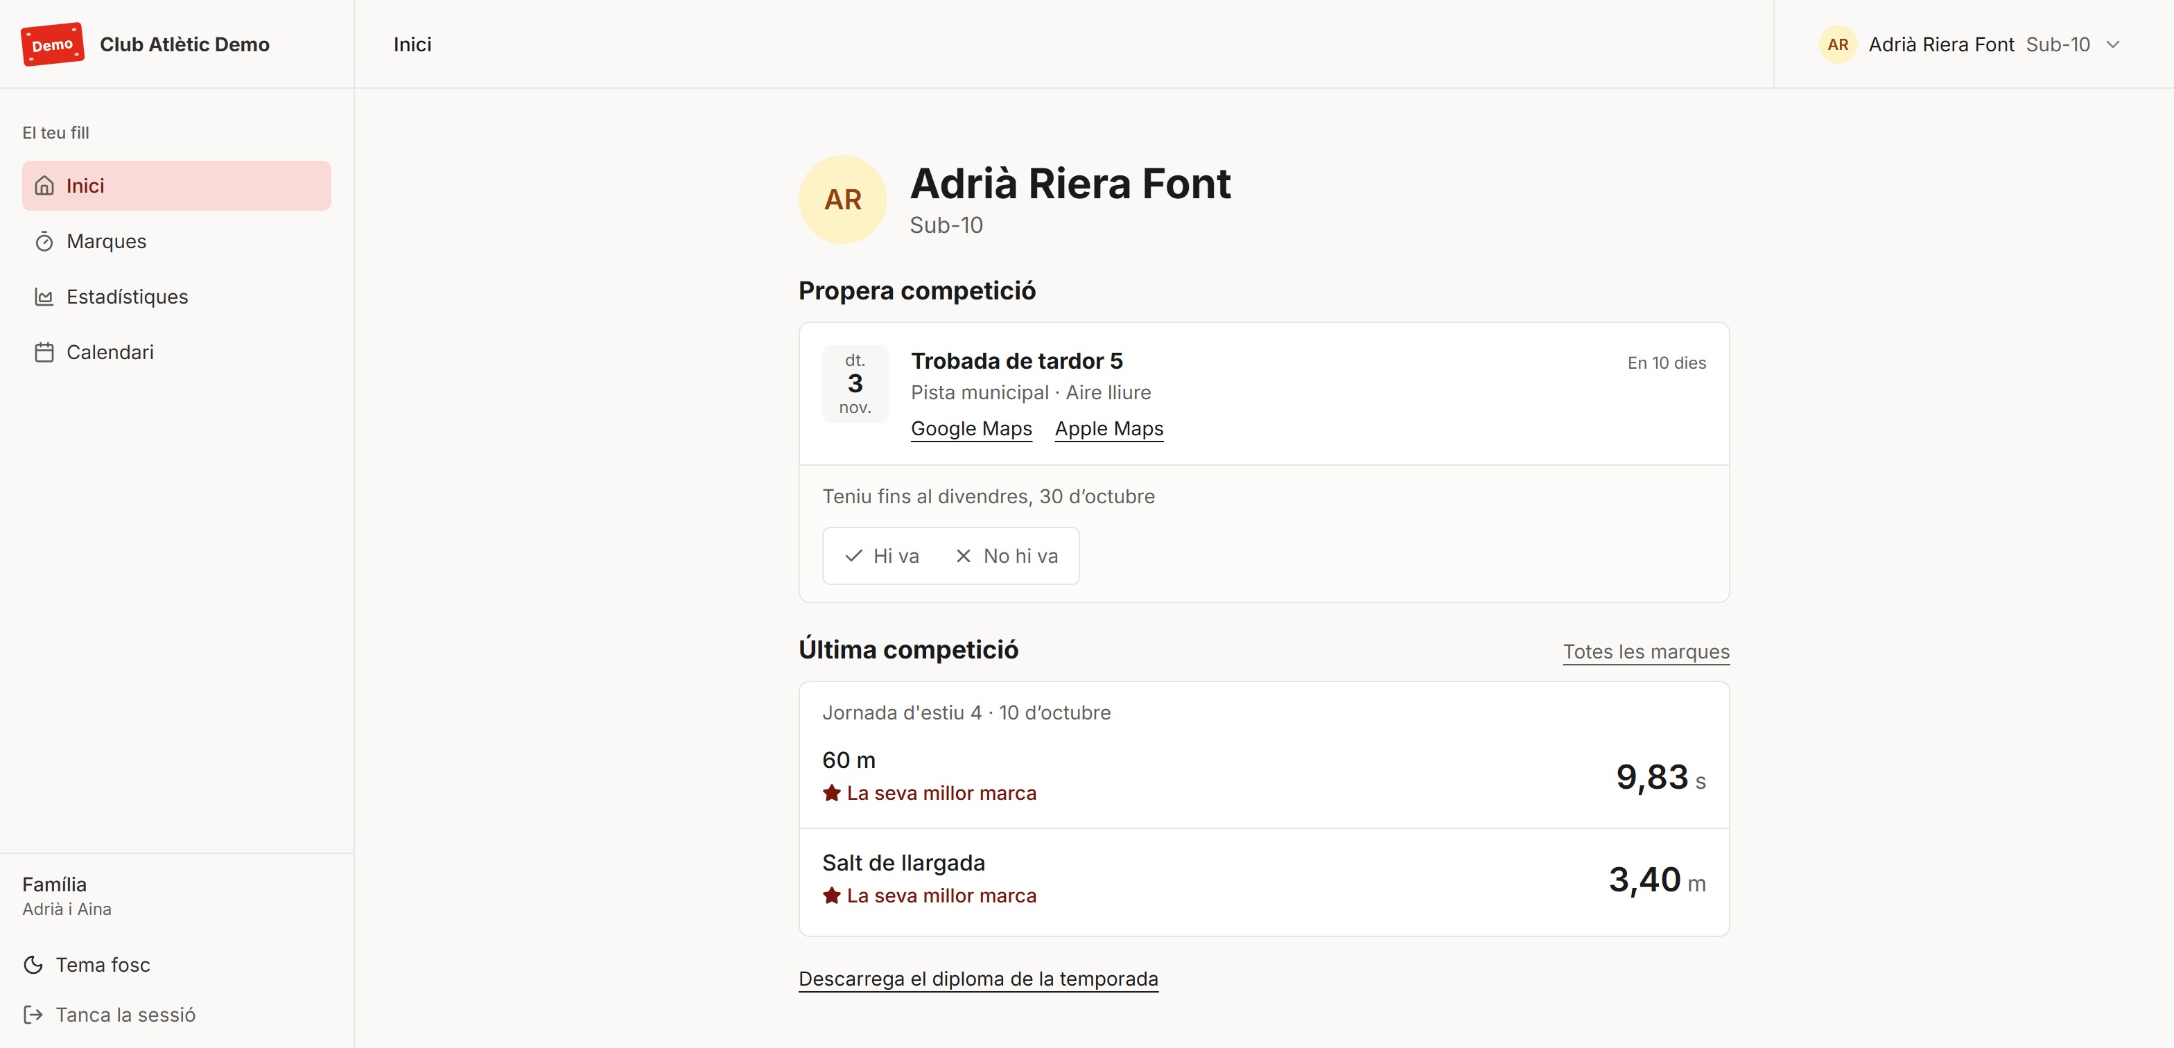Click the 'Salt de llargada' event name

click(904, 863)
